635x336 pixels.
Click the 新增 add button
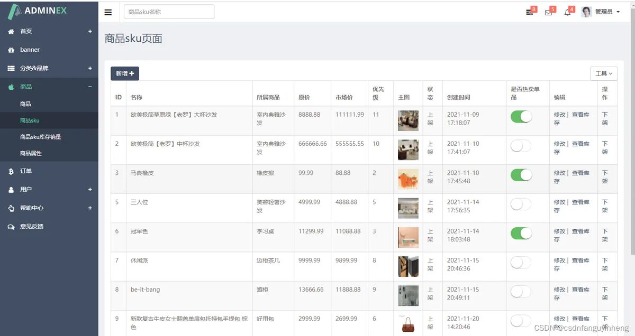(125, 73)
